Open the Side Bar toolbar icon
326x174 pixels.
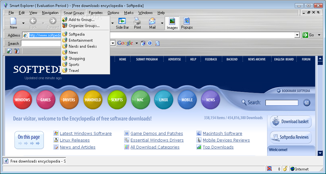coord(122,21)
